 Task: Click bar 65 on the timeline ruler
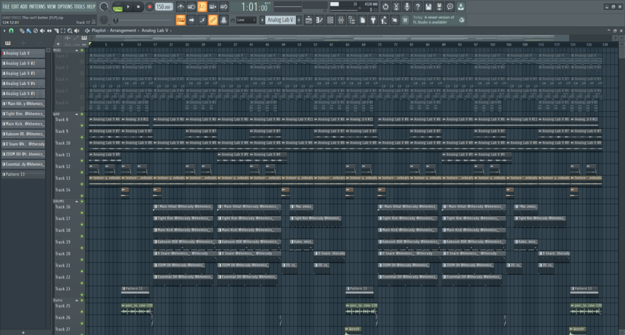(x=347, y=45)
